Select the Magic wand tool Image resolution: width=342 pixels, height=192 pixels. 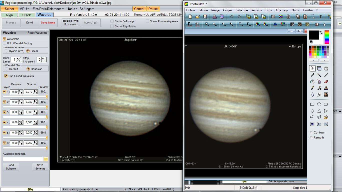pos(319,75)
